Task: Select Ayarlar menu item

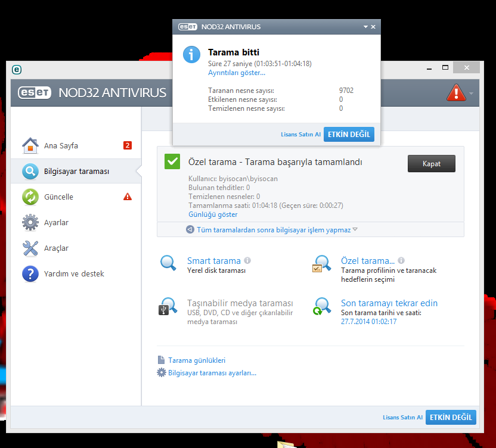Action: [76, 222]
